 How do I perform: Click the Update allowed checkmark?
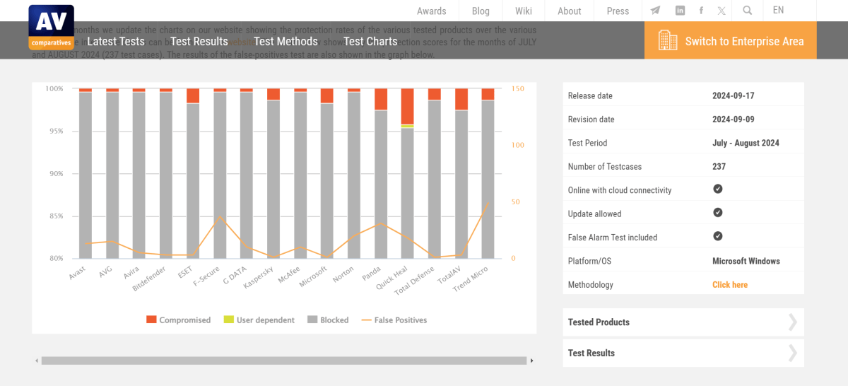[x=717, y=213]
